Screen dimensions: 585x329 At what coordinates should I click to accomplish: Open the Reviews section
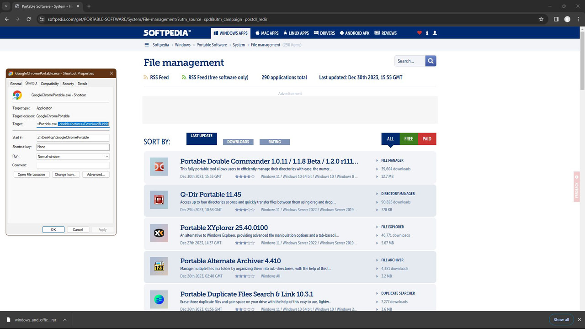point(386,33)
